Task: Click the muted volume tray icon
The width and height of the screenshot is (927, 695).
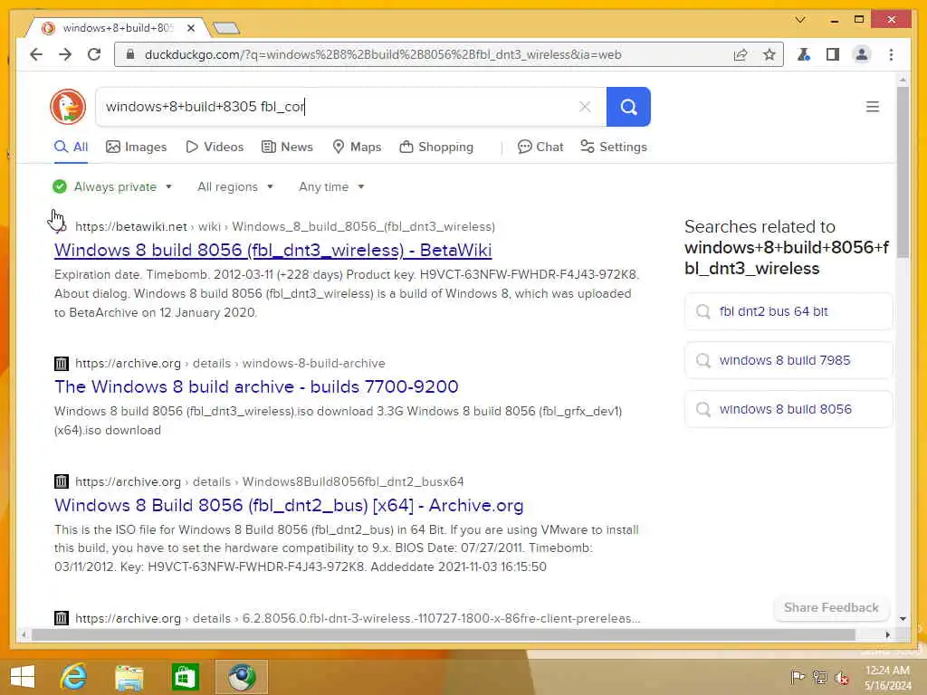Action: 842,677
